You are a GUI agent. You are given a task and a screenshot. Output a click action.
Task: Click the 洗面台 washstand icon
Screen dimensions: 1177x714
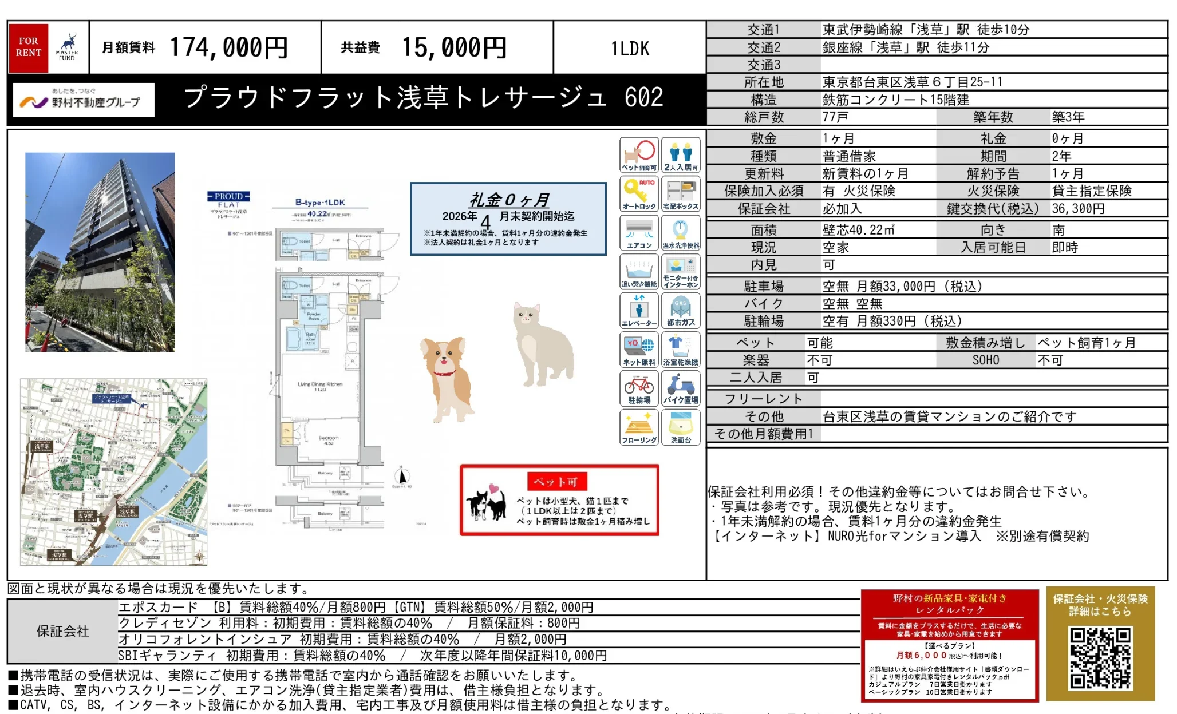[x=680, y=427]
